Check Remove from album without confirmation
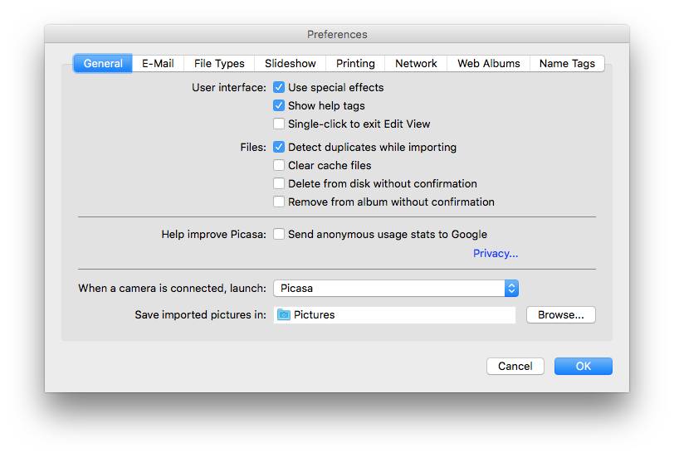The image size is (674, 457). 279,202
